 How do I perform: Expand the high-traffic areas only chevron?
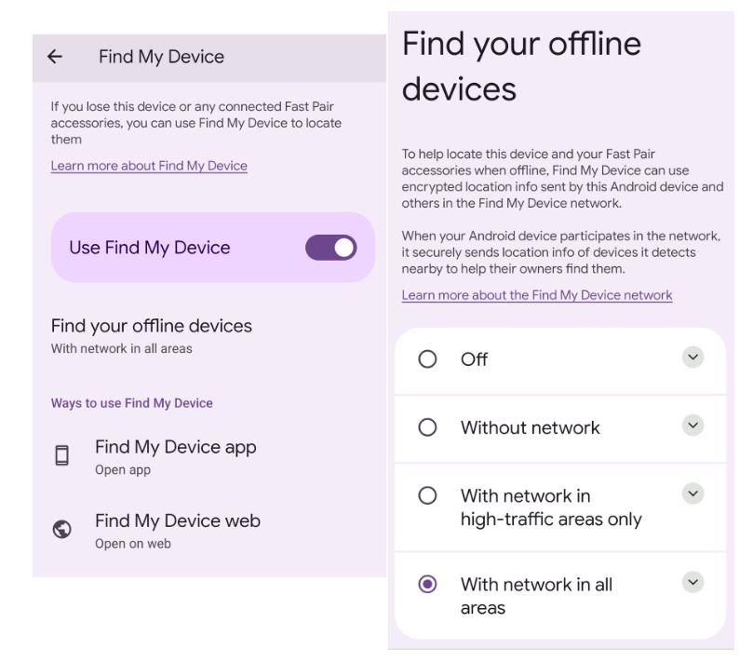pyautogui.click(x=692, y=493)
